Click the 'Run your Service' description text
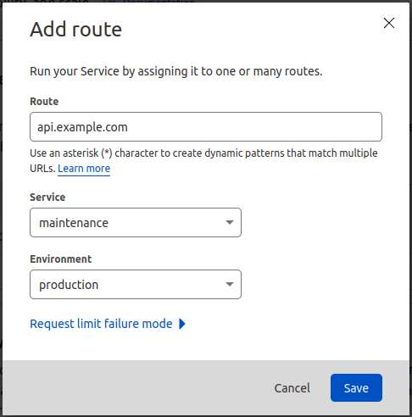This screenshot has height=417, width=412. tap(176, 71)
